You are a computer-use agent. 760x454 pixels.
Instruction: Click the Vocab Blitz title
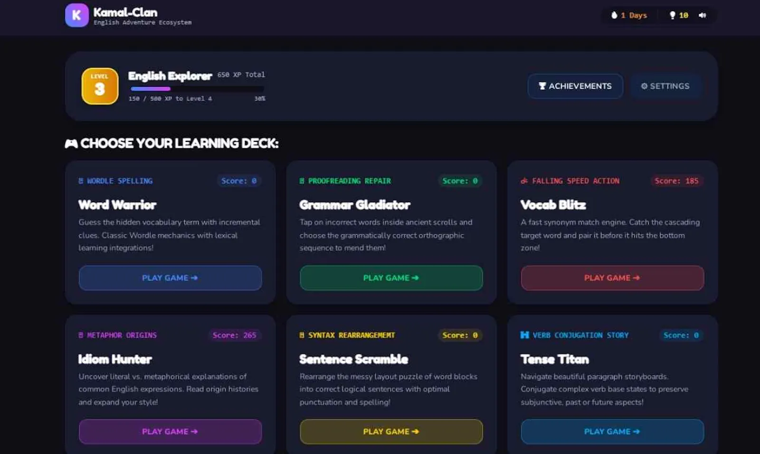coord(553,205)
